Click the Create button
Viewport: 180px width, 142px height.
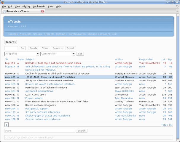point(33,48)
